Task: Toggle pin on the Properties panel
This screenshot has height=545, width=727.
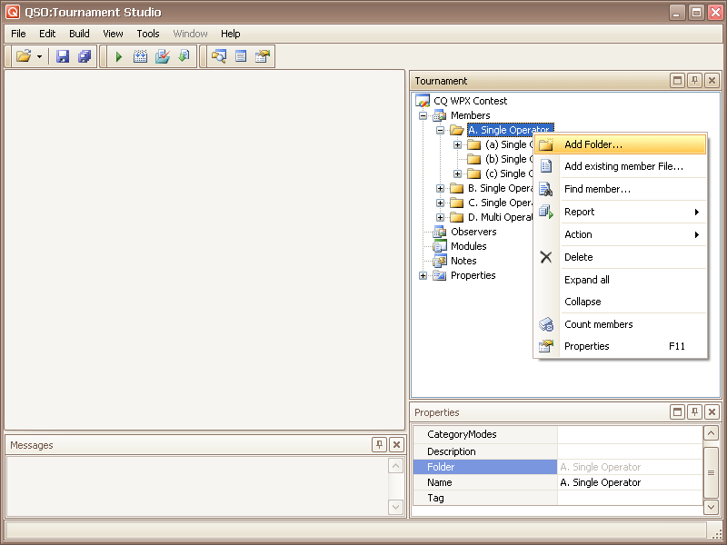Action: (x=694, y=412)
